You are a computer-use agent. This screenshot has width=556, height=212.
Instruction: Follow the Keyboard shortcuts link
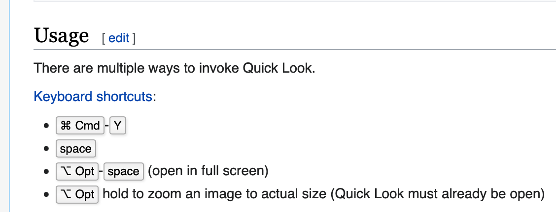point(93,96)
